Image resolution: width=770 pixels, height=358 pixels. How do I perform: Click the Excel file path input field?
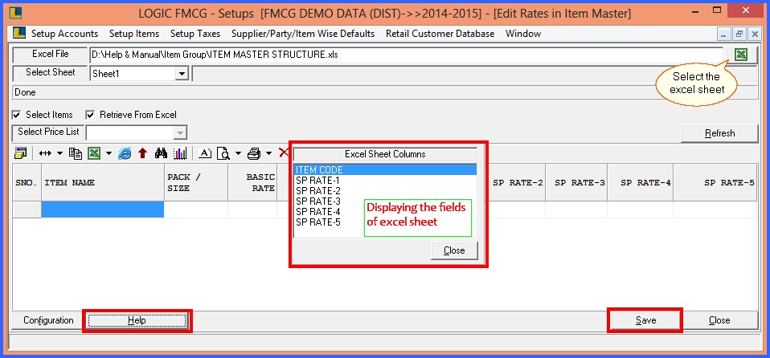click(406, 55)
